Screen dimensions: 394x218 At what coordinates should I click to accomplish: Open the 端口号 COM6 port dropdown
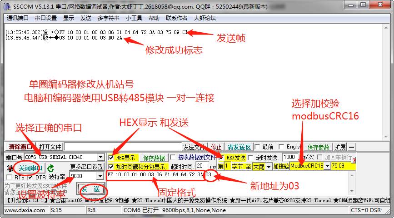coord(101,158)
